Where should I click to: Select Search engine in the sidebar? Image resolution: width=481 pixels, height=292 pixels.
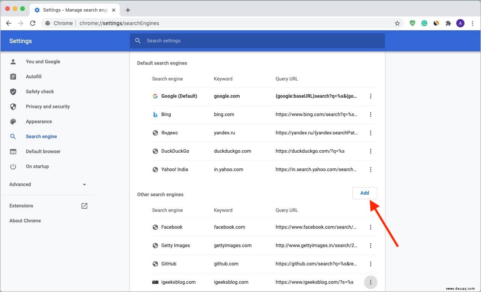41,137
